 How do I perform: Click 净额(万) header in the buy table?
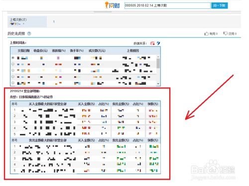point(153,104)
